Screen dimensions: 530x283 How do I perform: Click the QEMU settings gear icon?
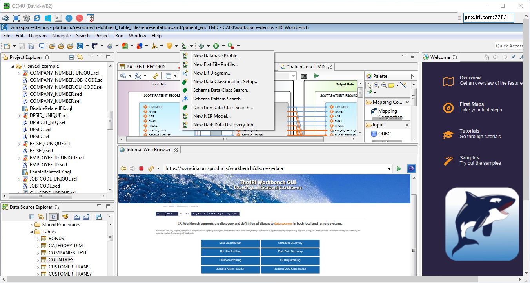tap(27, 18)
